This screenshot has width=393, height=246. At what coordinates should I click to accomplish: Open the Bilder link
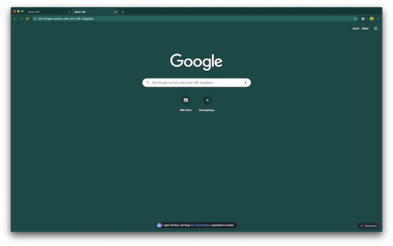click(365, 29)
